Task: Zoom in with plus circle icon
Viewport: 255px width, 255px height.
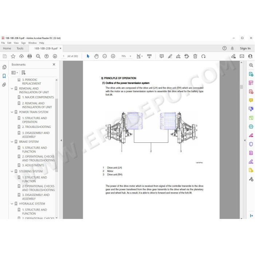Action: pos(113,56)
